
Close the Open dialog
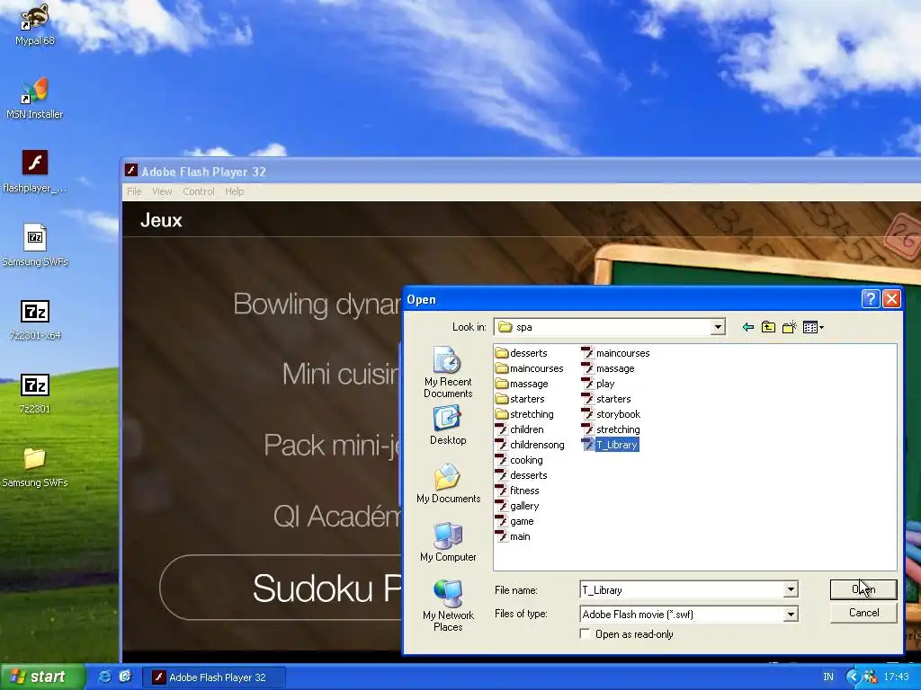click(891, 299)
